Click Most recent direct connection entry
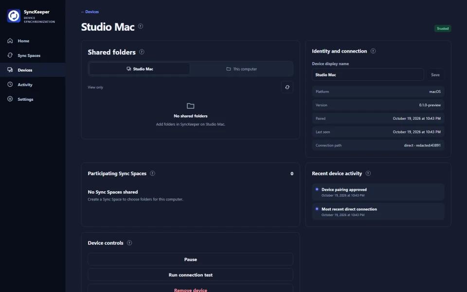 [x=378, y=212]
